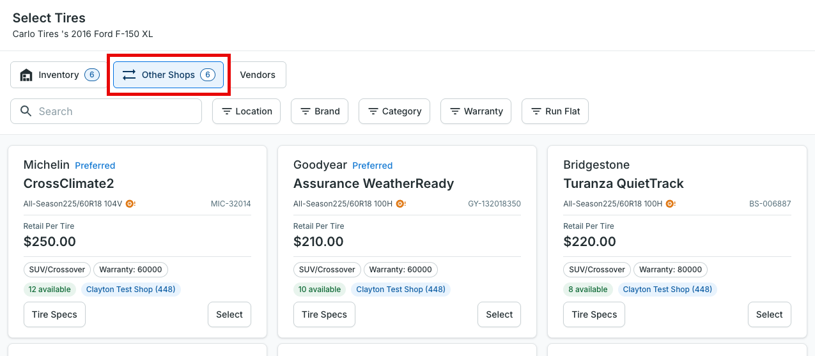Focus the Search tires input field
815x356 pixels.
(106, 111)
